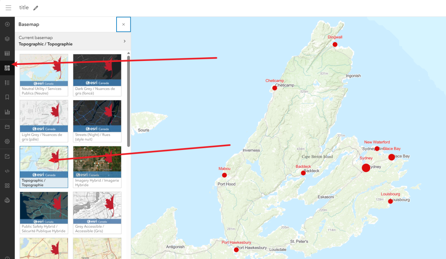The height and width of the screenshot is (259, 446).
Task: Click the New Waterford red marker
Action: [377, 148]
